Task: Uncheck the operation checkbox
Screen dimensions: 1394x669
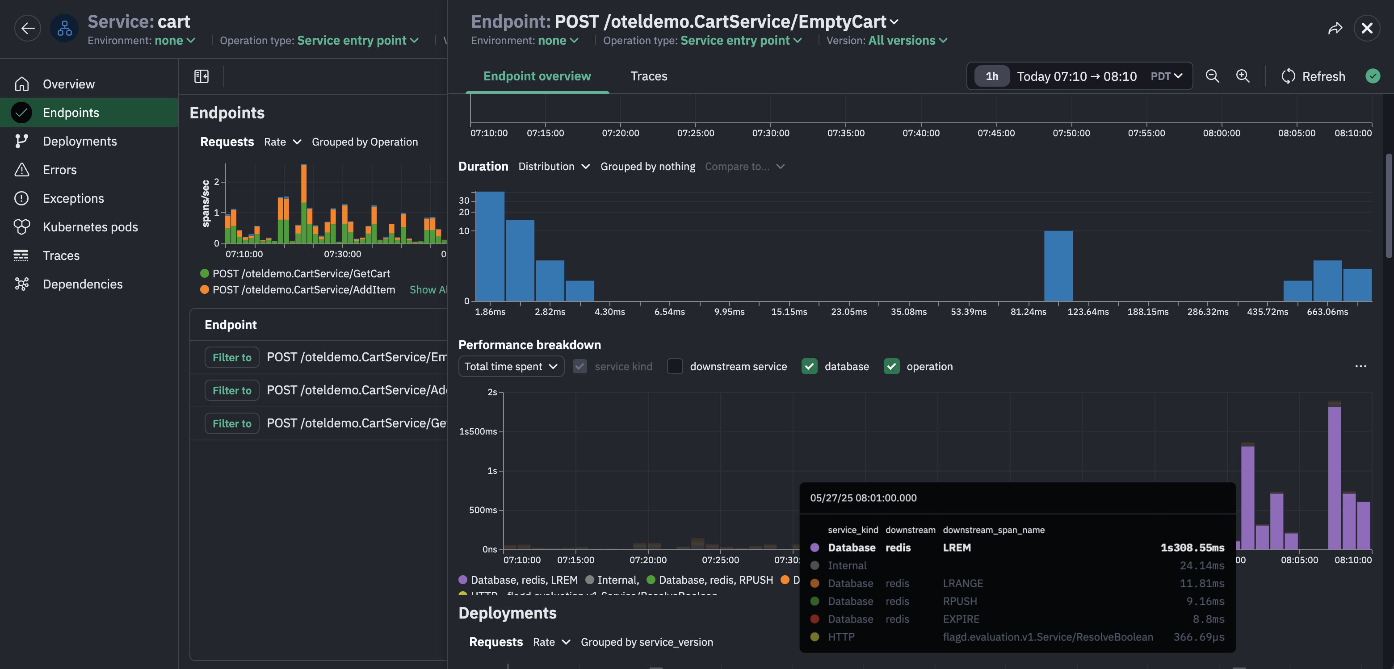Action: [891, 366]
